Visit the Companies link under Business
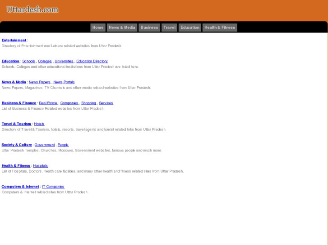This screenshot has height=245, width=328. (x=69, y=103)
